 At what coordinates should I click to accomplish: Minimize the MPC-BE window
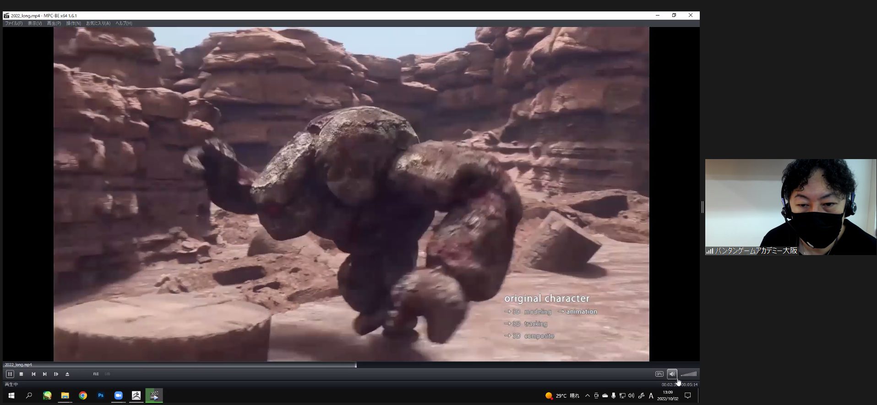(x=658, y=15)
